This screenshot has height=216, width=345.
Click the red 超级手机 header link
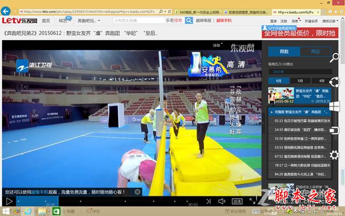click(224, 21)
